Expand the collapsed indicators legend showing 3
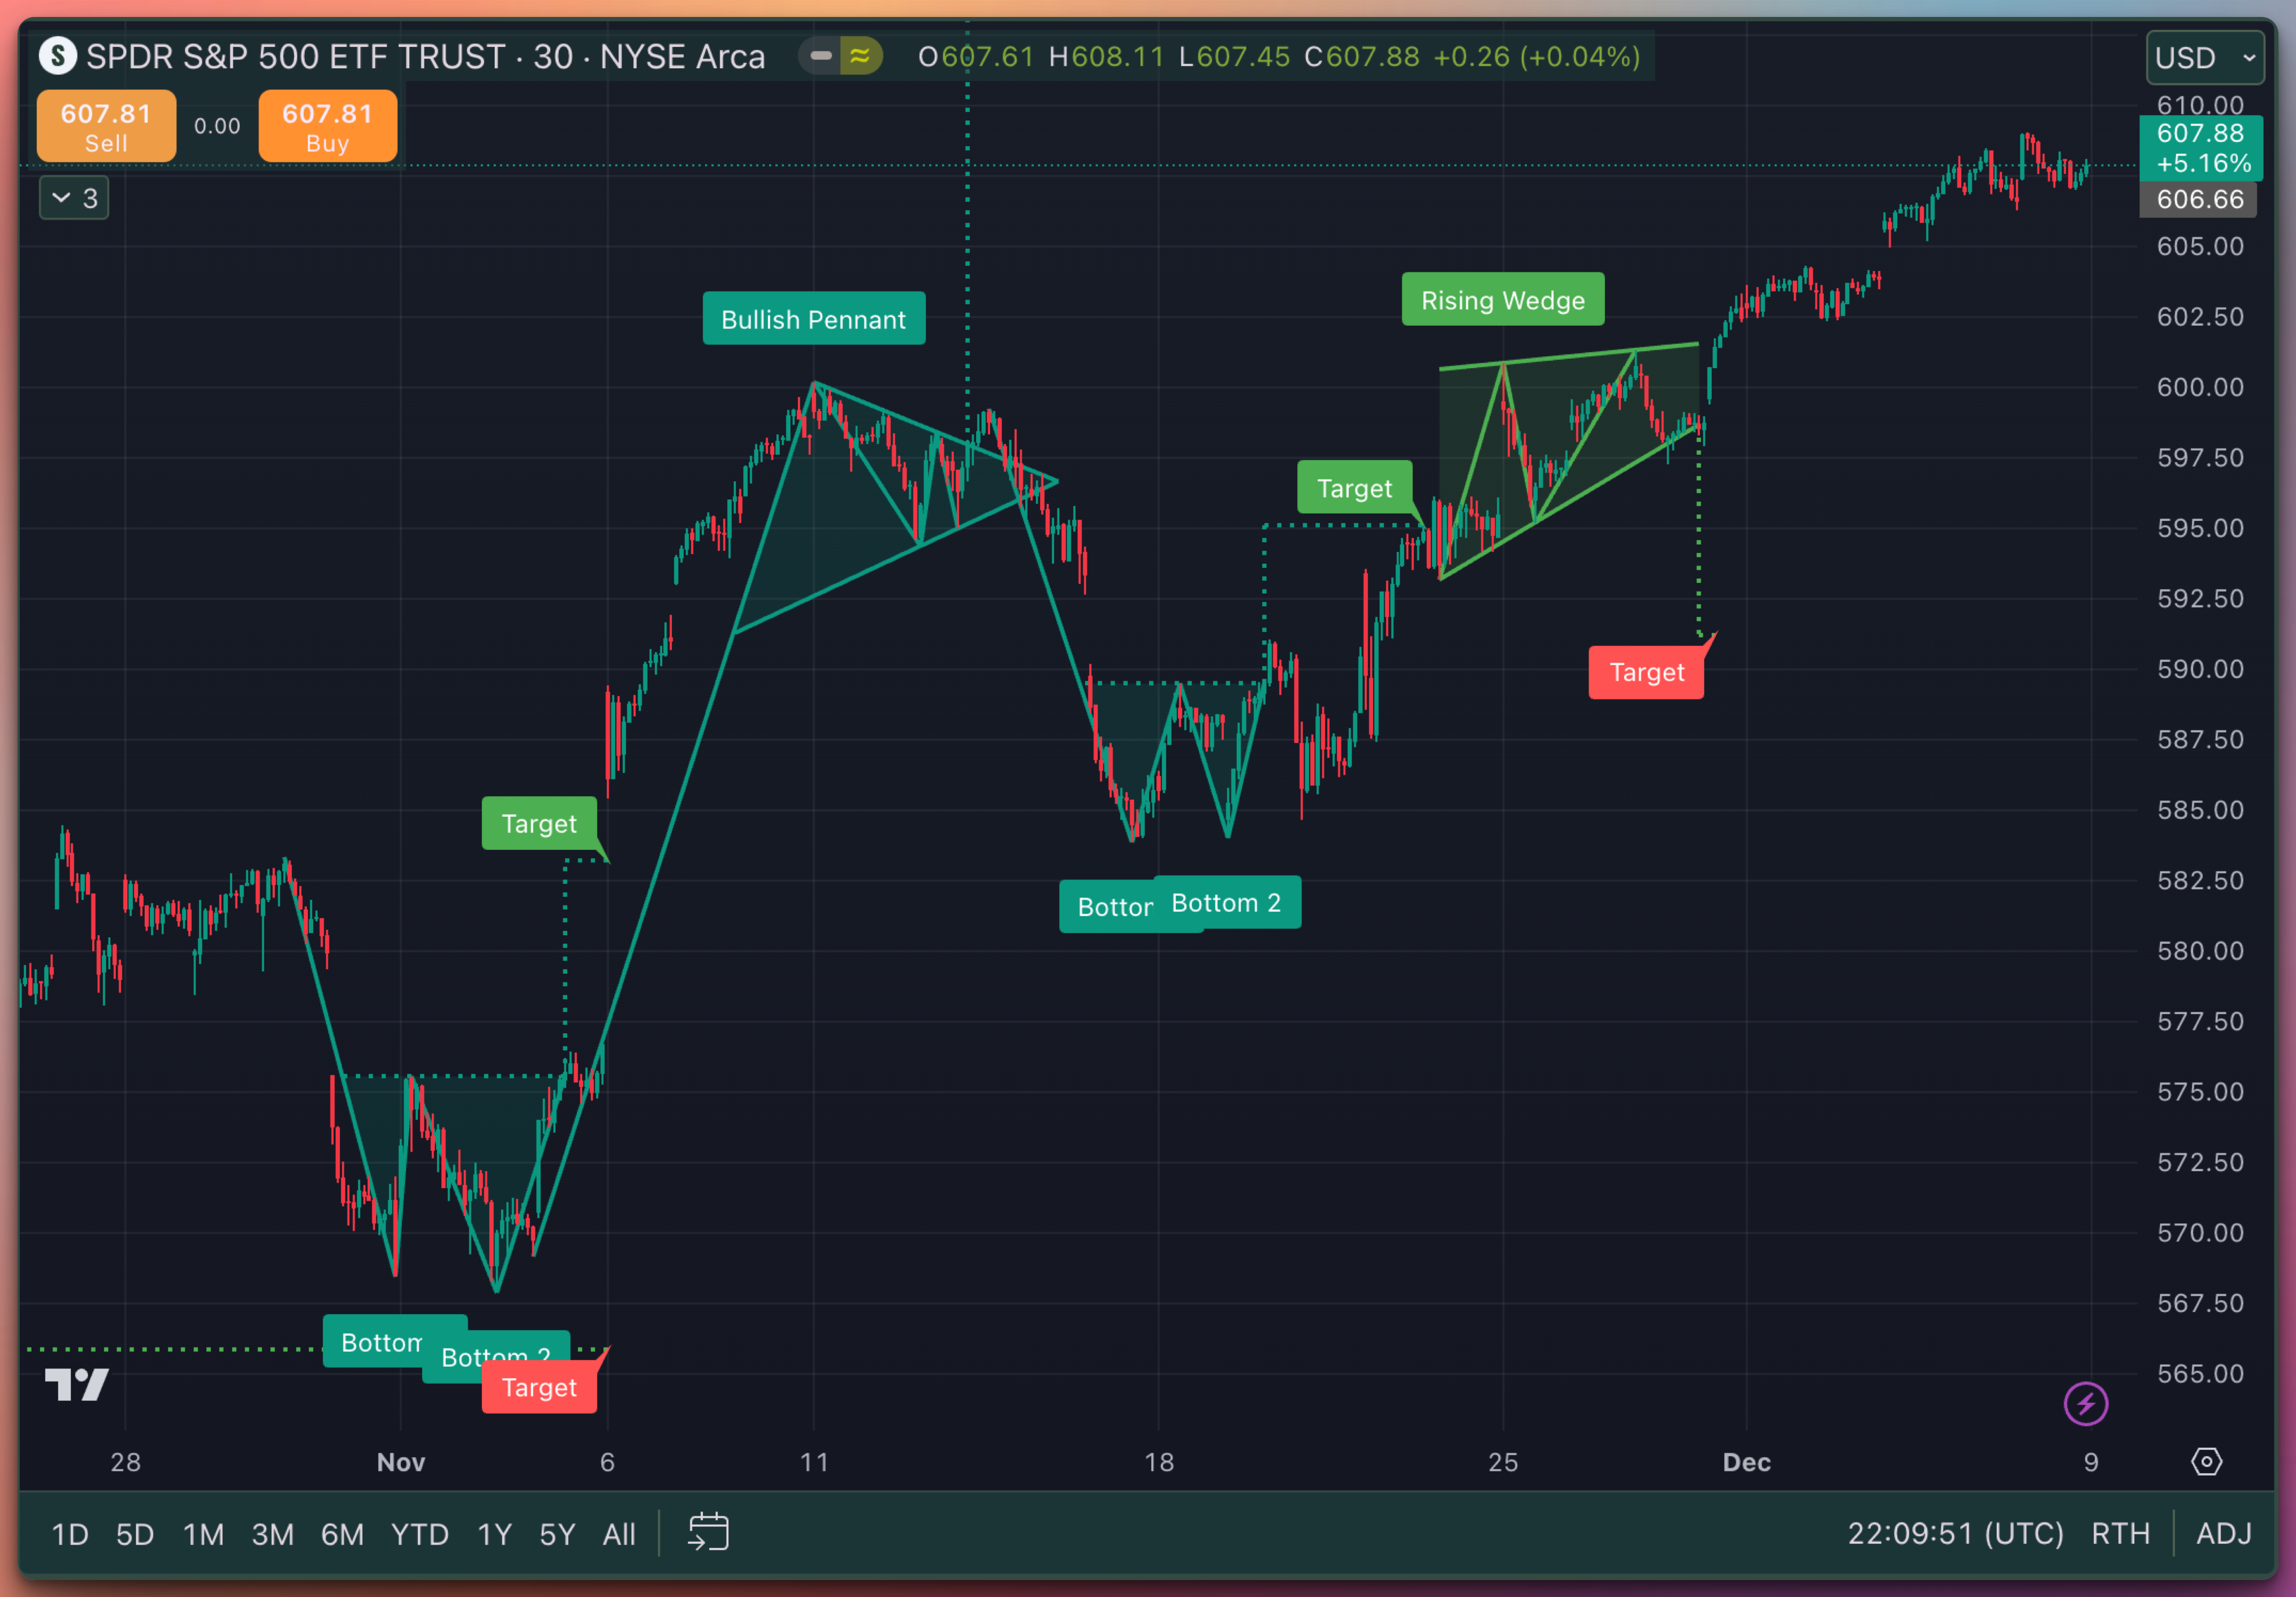The width and height of the screenshot is (2296, 1597). click(x=74, y=198)
